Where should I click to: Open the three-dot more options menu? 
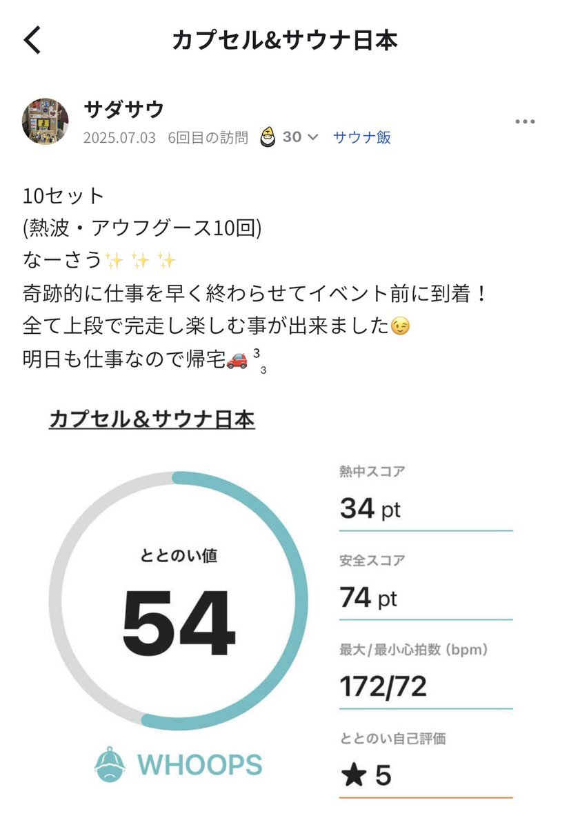pos(525,121)
